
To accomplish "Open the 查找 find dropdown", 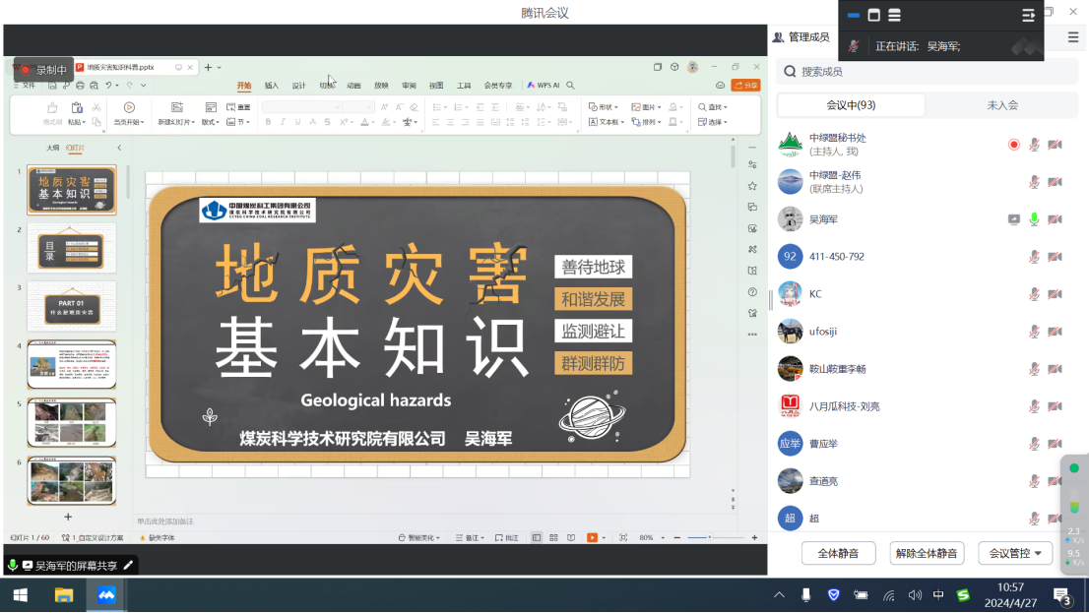I will pyautogui.click(x=713, y=107).
